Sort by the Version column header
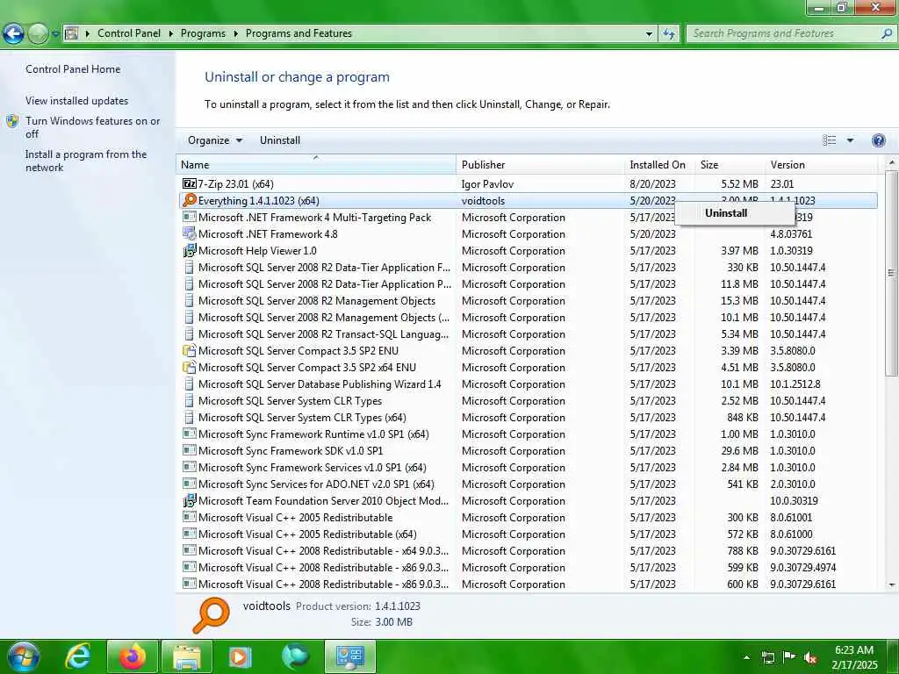Image resolution: width=899 pixels, height=674 pixels. pos(821,164)
